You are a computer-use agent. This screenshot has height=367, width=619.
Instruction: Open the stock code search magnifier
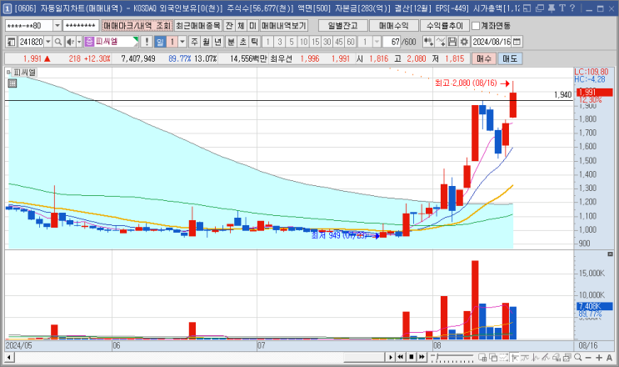click(58, 42)
